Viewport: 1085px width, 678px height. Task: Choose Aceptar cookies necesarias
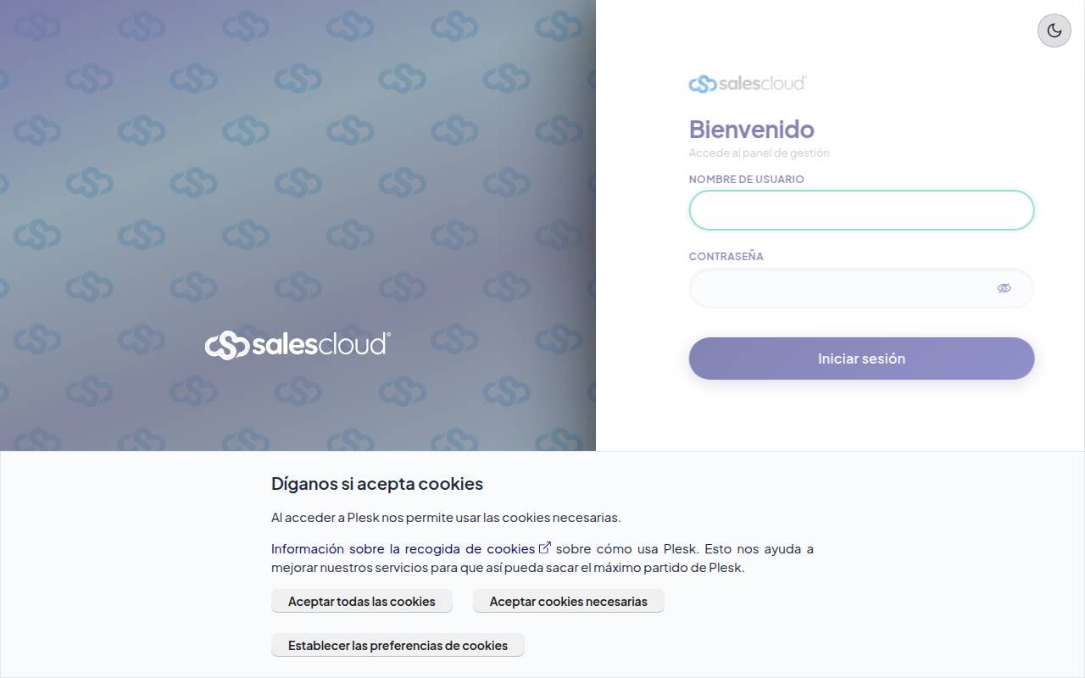click(x=569, y=601)
